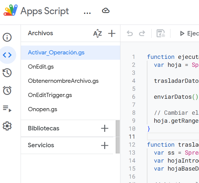The width and height of the screenshot is (199, 183).
Task: Open the project Overview info icon
Action: pyautogui.click(x=7, y=37)
